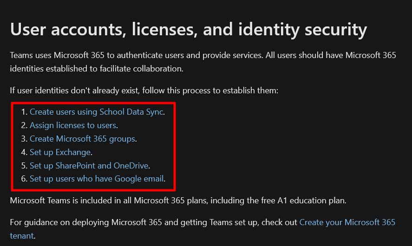
Task: Open the Create Microsoft 365 groups link
Action: click(82, 139)
